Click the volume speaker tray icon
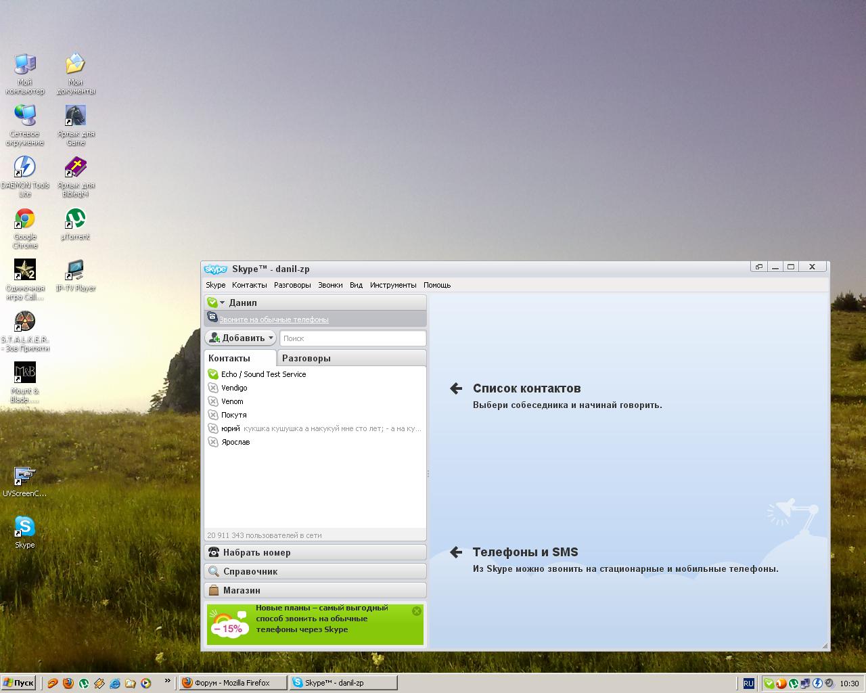Screen dimensions: 866x693 (829, 684)
